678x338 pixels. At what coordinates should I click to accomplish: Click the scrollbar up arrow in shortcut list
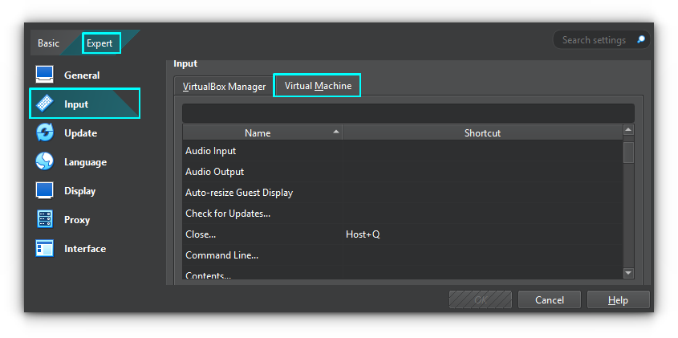628,131
